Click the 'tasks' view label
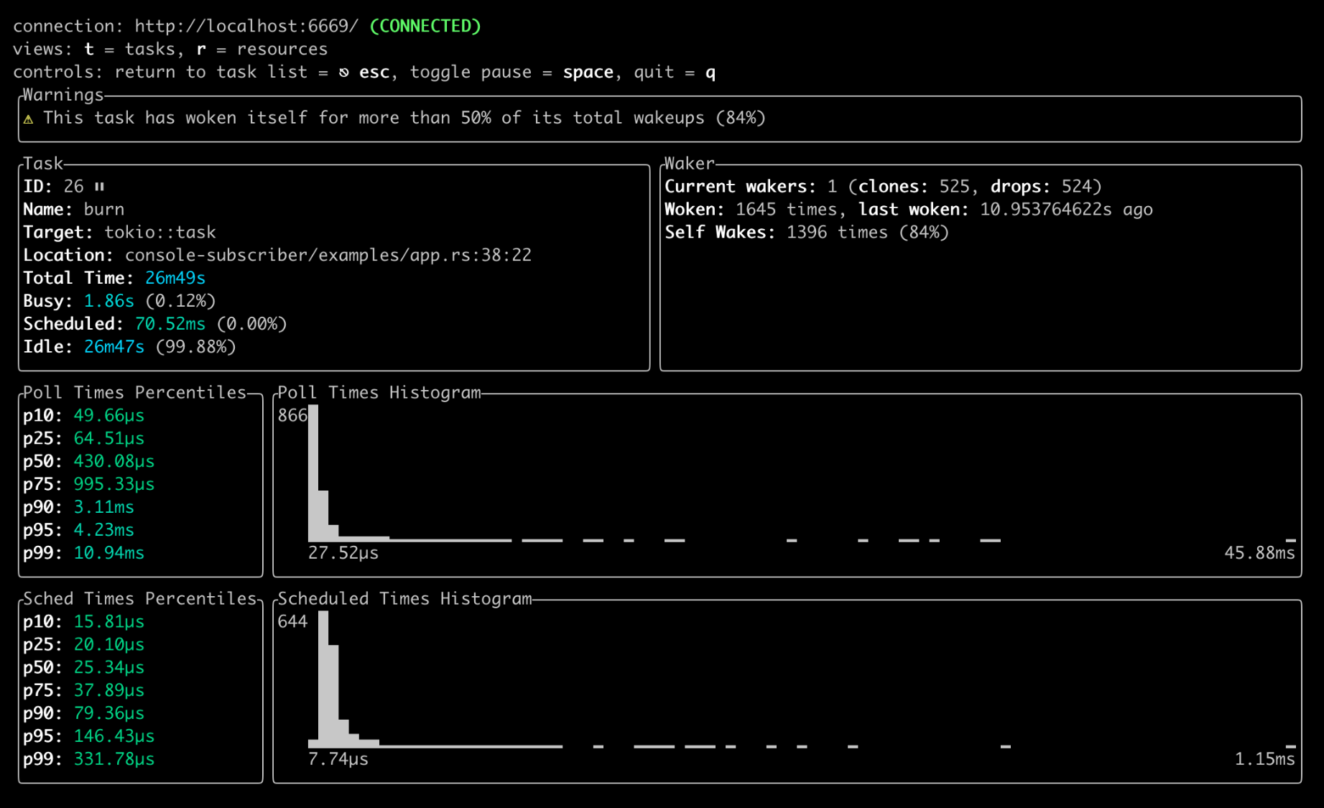The image size is (1324, 808). point(149,49)
